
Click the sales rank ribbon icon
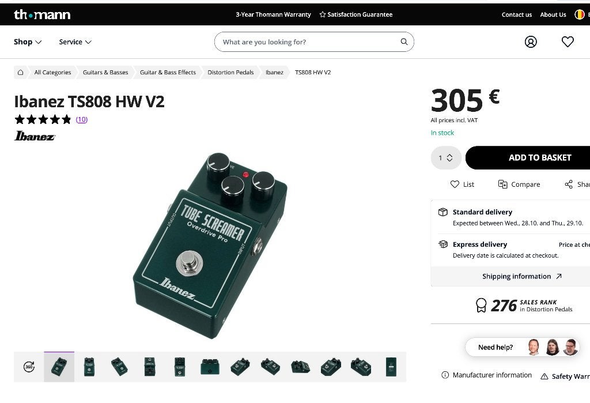point(481,306)
